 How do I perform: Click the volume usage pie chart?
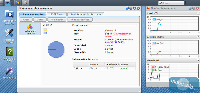56,50
